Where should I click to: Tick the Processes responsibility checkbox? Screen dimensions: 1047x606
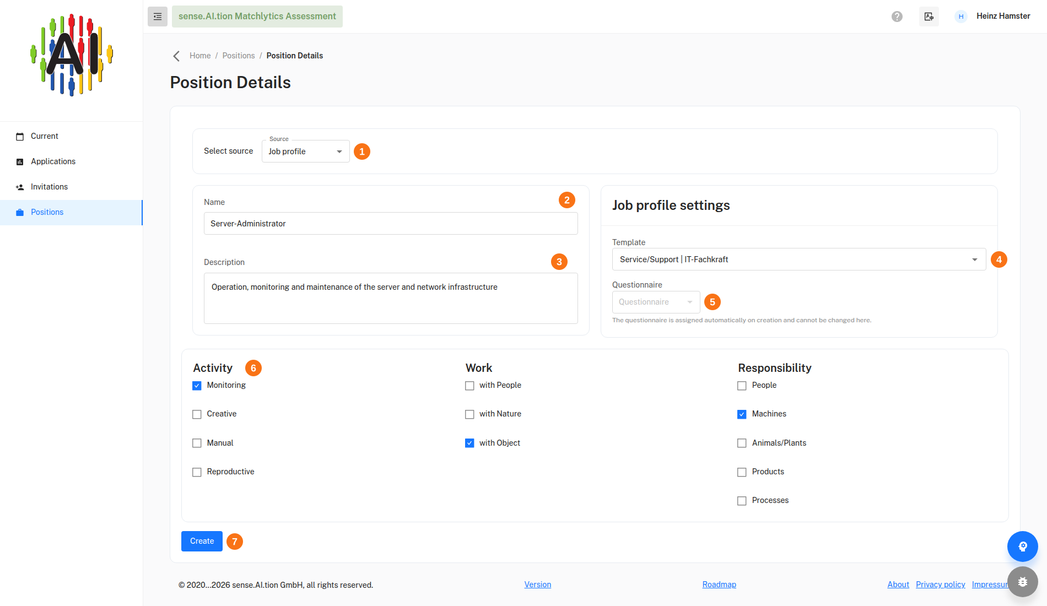[x=742, y=501]
